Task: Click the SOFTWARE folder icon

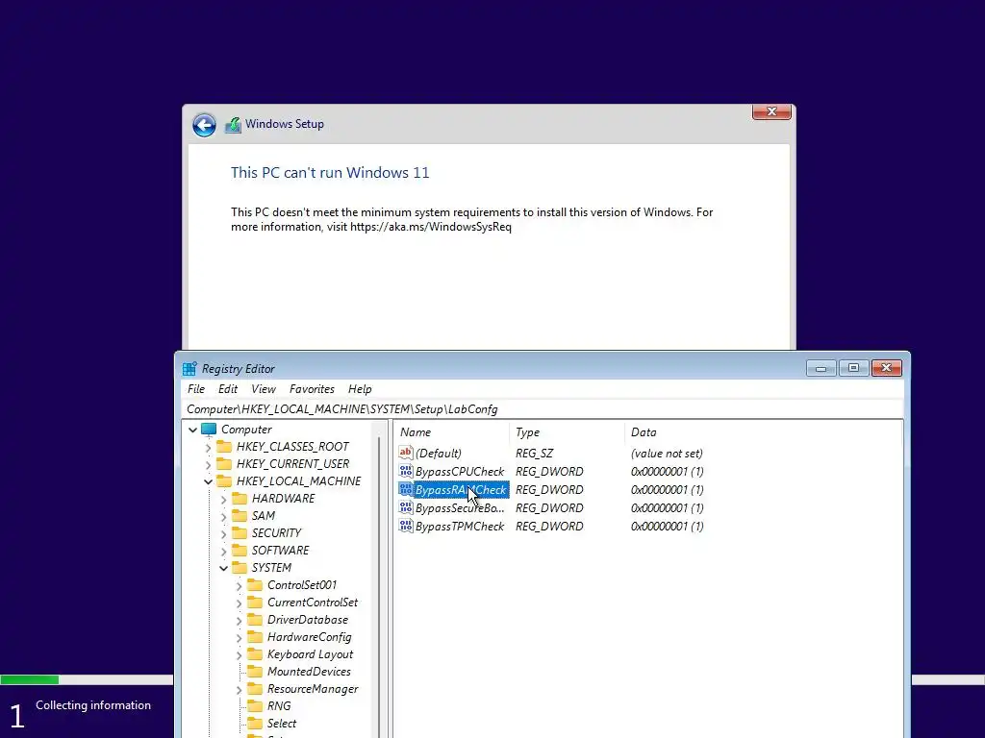Action: pos(240,551)
